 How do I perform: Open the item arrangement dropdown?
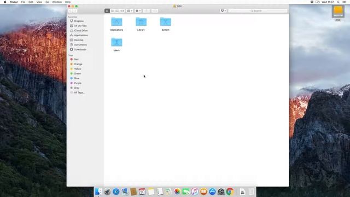point(130,11)
